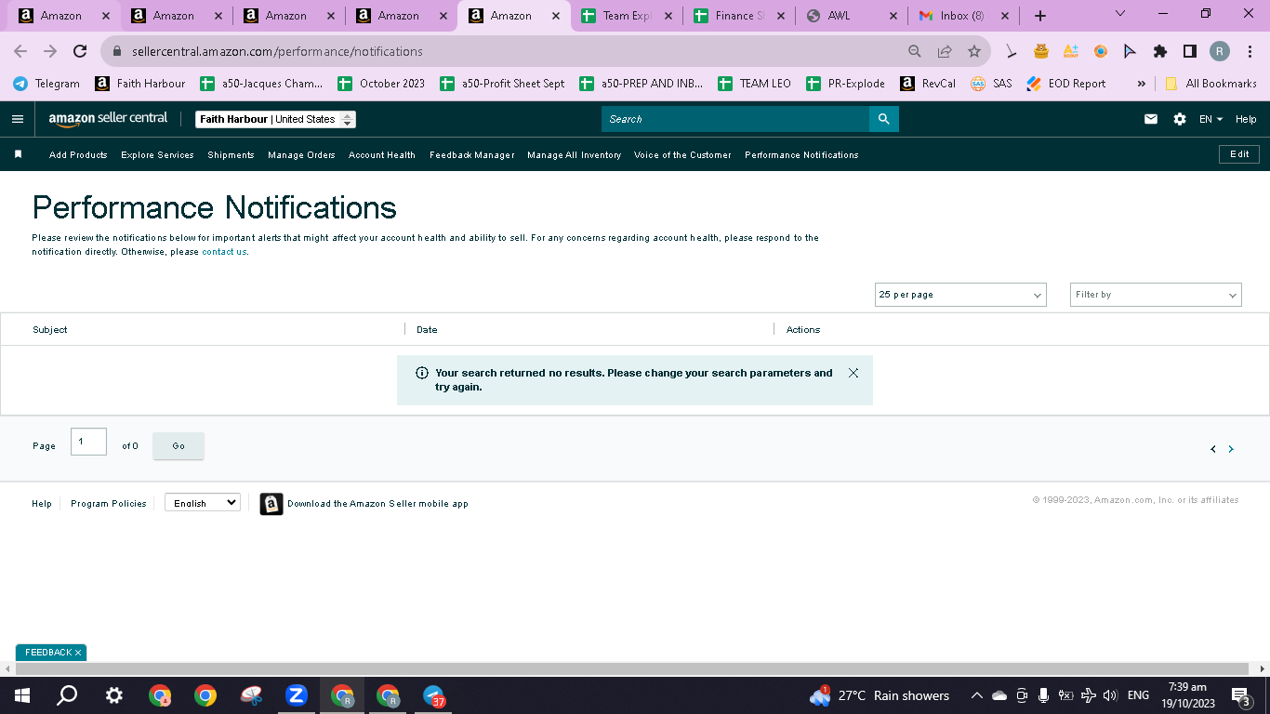Open the Chrome side panel

1190,51
